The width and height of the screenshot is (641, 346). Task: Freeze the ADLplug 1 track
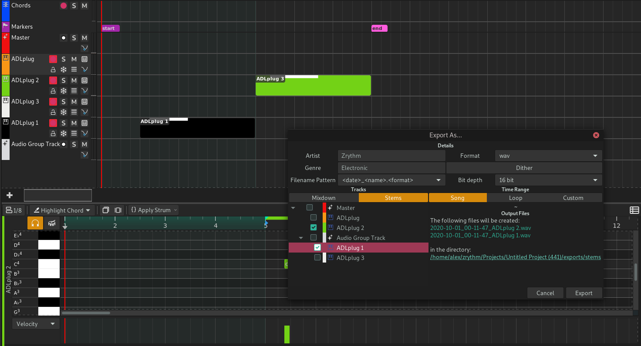pyautogui.click(x=64, y=133)
